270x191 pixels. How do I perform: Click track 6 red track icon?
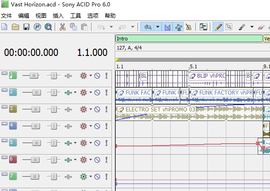(13, 159)
